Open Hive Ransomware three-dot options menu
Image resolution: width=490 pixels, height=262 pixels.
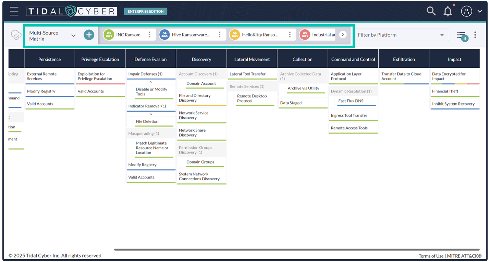pyautogui.click(x=220, y=35)
